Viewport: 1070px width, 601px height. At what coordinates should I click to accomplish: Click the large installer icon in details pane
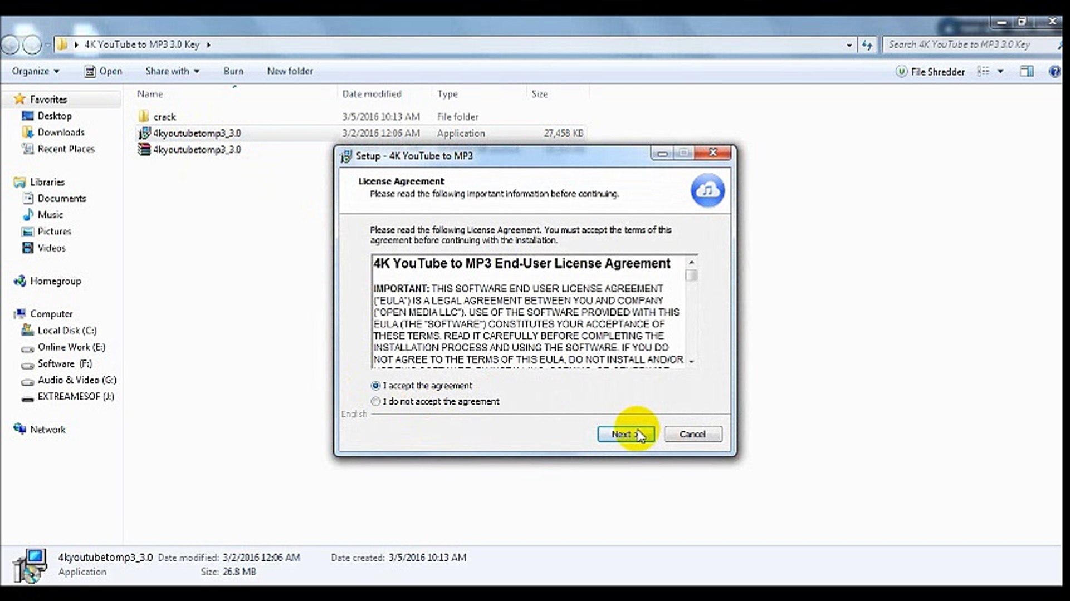pyautogui.click(x=31, y=565)
